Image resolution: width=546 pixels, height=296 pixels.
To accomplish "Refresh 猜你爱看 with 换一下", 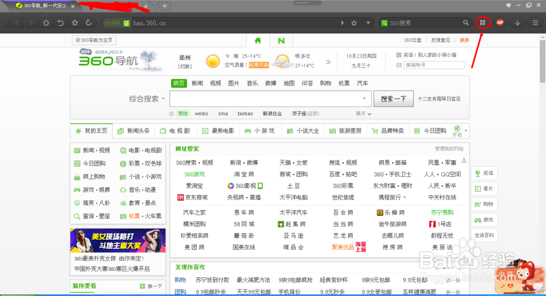I will pyautogui.click(x=151, y=286).
